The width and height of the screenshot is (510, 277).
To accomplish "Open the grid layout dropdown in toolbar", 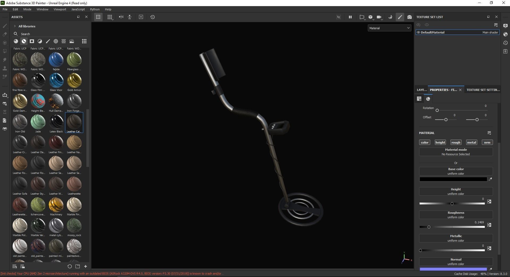I will pyautogui.click(x=110, y=17).
